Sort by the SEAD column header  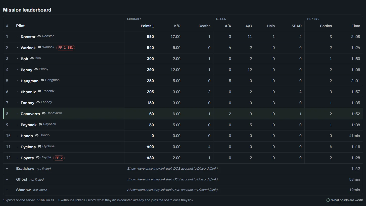click(x=296, y=26)
